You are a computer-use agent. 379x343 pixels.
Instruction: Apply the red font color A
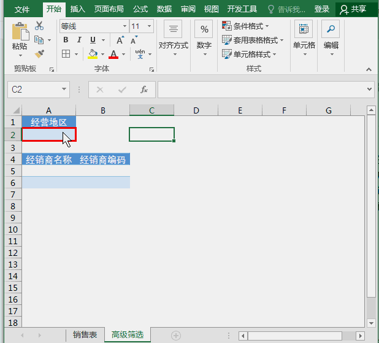tap(113, 54)
